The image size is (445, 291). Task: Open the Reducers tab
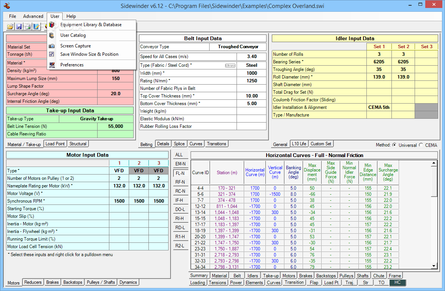(x=33, y=282)
